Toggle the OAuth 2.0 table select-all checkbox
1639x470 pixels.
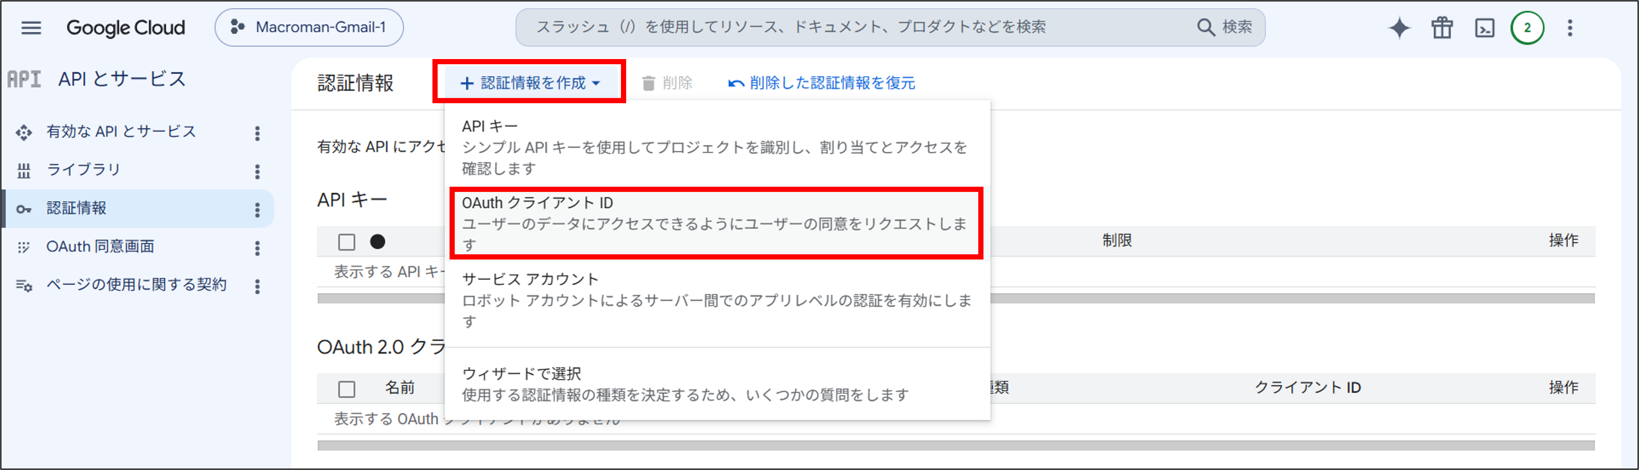[347, 389]
